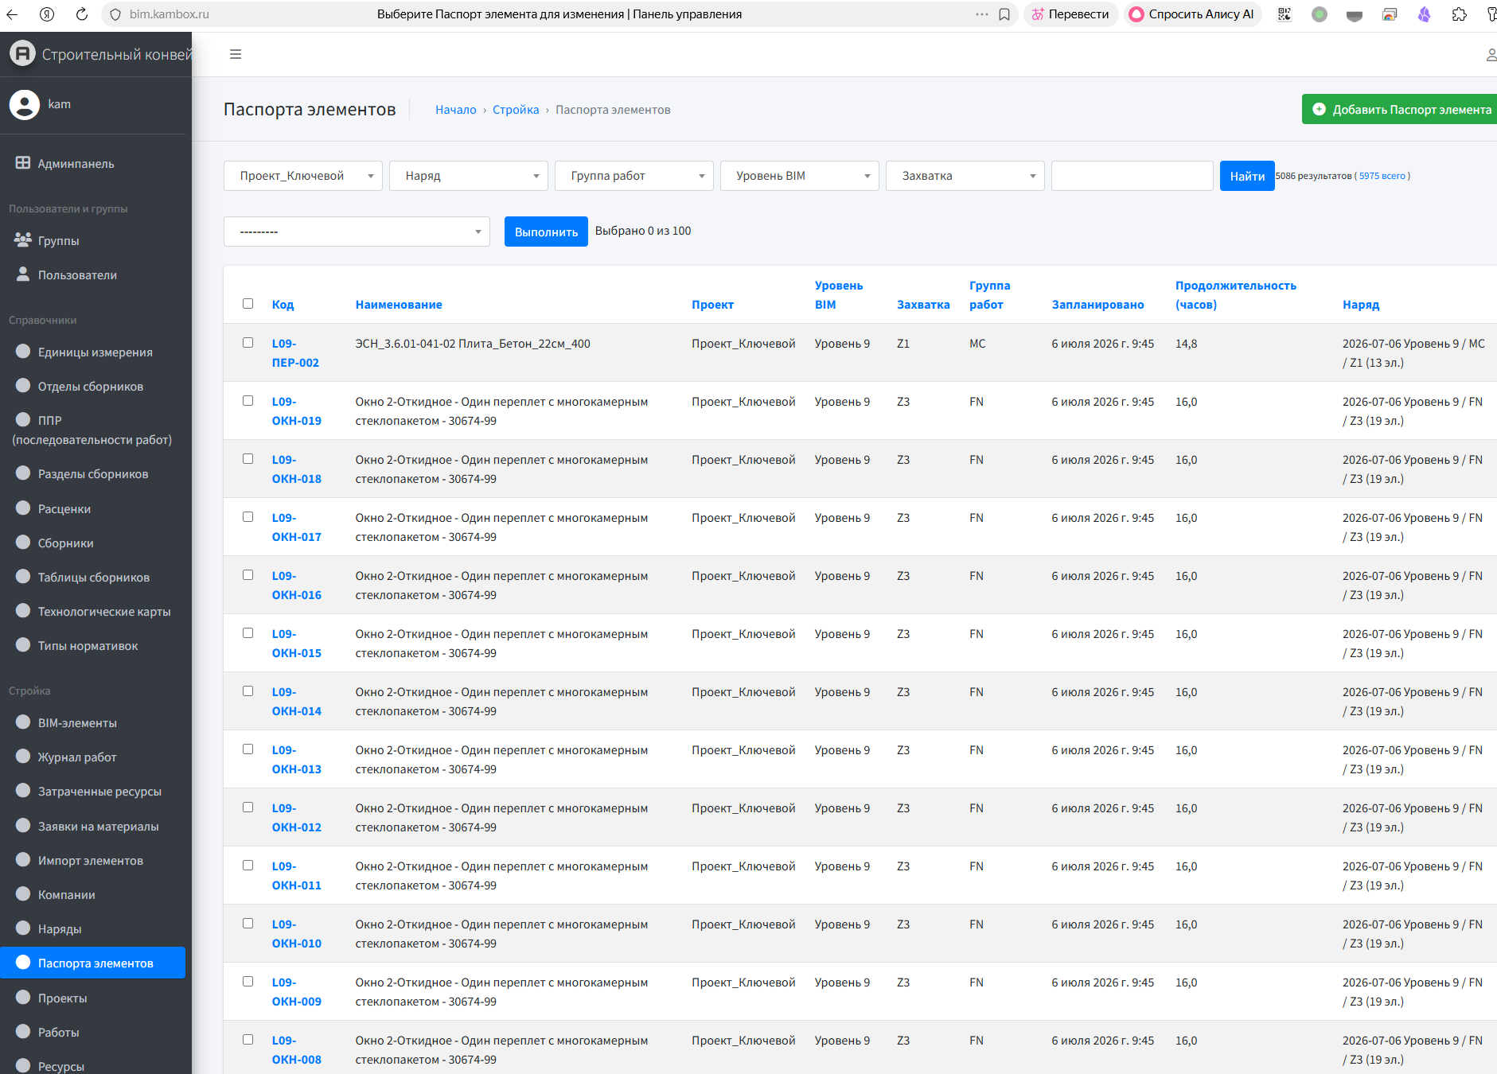Open the Захватка filter dropdown

pos(965,176)
